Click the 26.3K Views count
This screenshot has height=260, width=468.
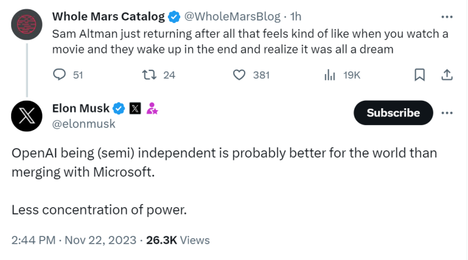click(177, 240)
